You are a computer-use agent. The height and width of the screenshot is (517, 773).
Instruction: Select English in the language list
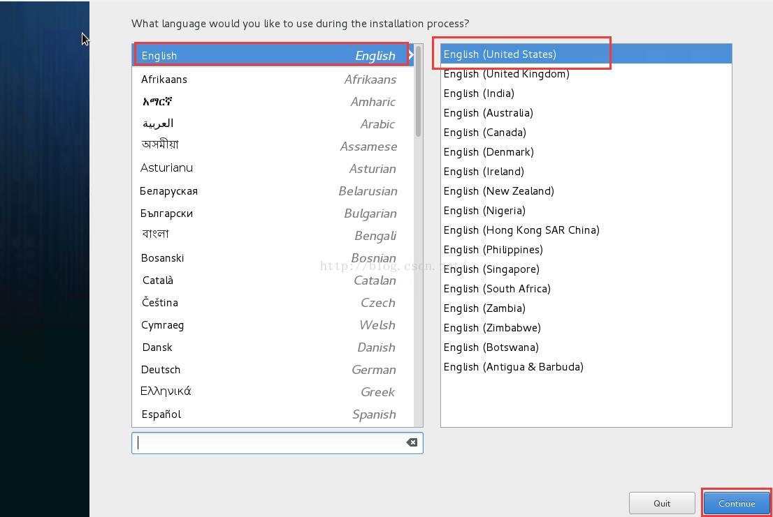coord(273,56)
